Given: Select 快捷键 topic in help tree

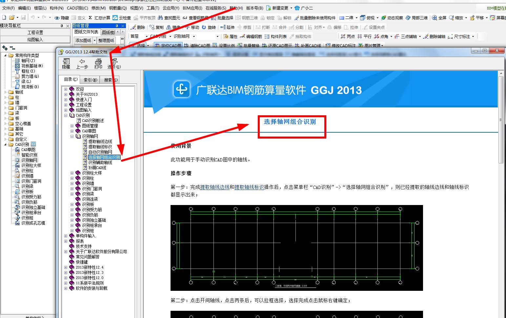Looking at the screenshot, I should 82,262.
